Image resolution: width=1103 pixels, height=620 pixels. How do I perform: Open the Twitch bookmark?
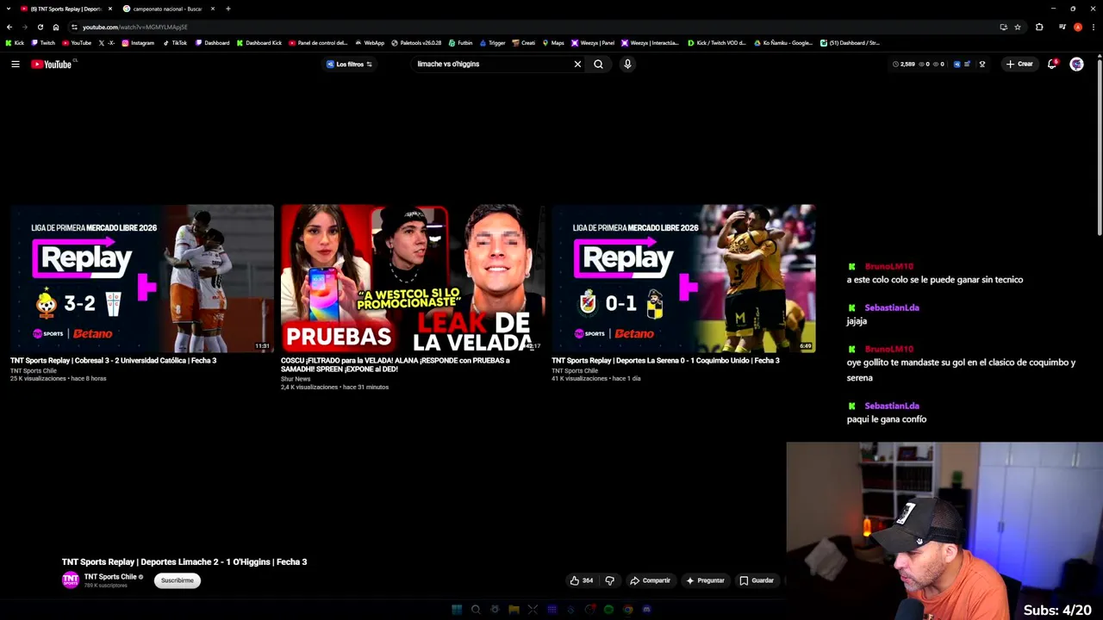tap(42, 42)
